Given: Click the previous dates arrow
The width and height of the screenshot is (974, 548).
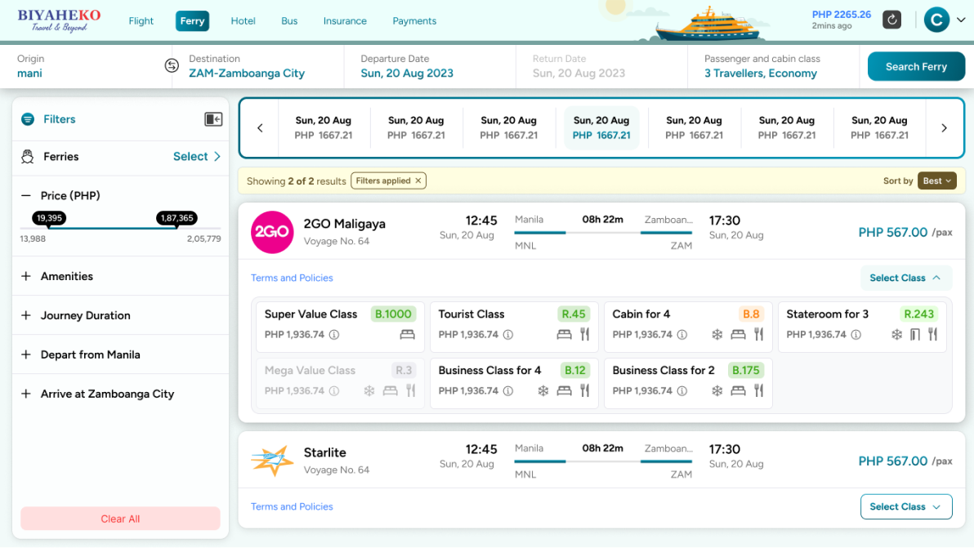Looking at the screenshot, I should pyautogui.click(x=260, y=128).
